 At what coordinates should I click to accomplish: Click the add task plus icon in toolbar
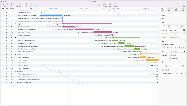[12, 4]
